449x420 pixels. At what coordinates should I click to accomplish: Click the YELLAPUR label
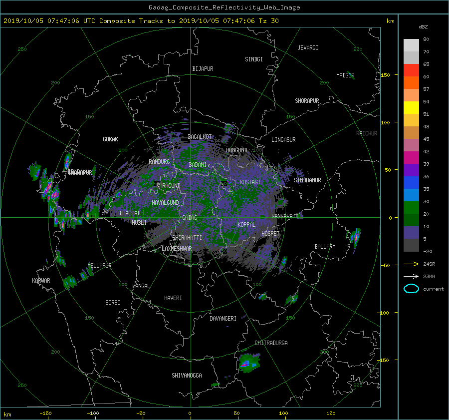click(x=99, y=266)
